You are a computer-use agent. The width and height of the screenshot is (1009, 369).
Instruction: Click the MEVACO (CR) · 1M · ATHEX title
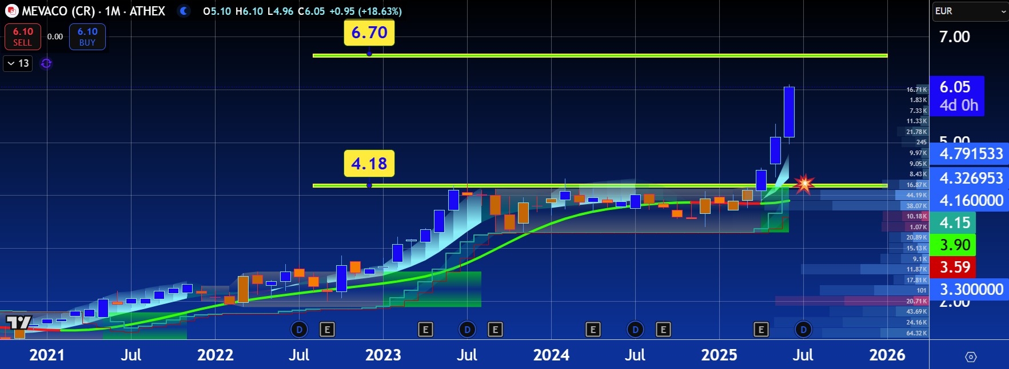pos(93,11)
